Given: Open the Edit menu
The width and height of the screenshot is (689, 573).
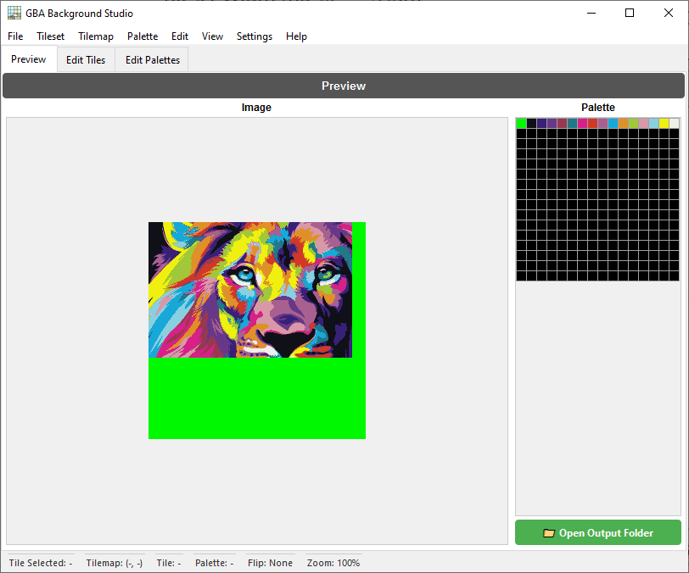Looking at the screenshot, I should pos(180,36).
